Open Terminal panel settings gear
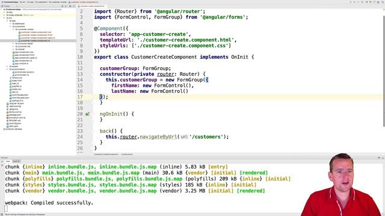This screenshot has height=216, width=385. pos(379,158)
